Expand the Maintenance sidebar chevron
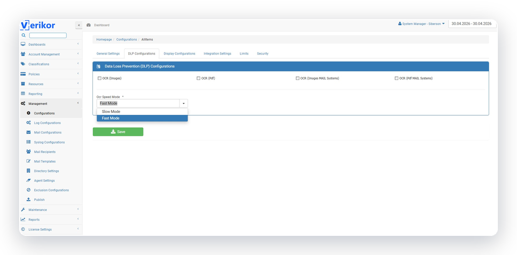517x255 pixels. [78, 209]
